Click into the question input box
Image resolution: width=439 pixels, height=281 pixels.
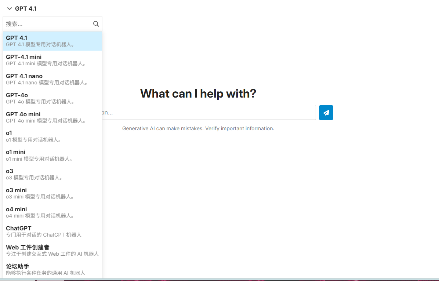[209, 113]
